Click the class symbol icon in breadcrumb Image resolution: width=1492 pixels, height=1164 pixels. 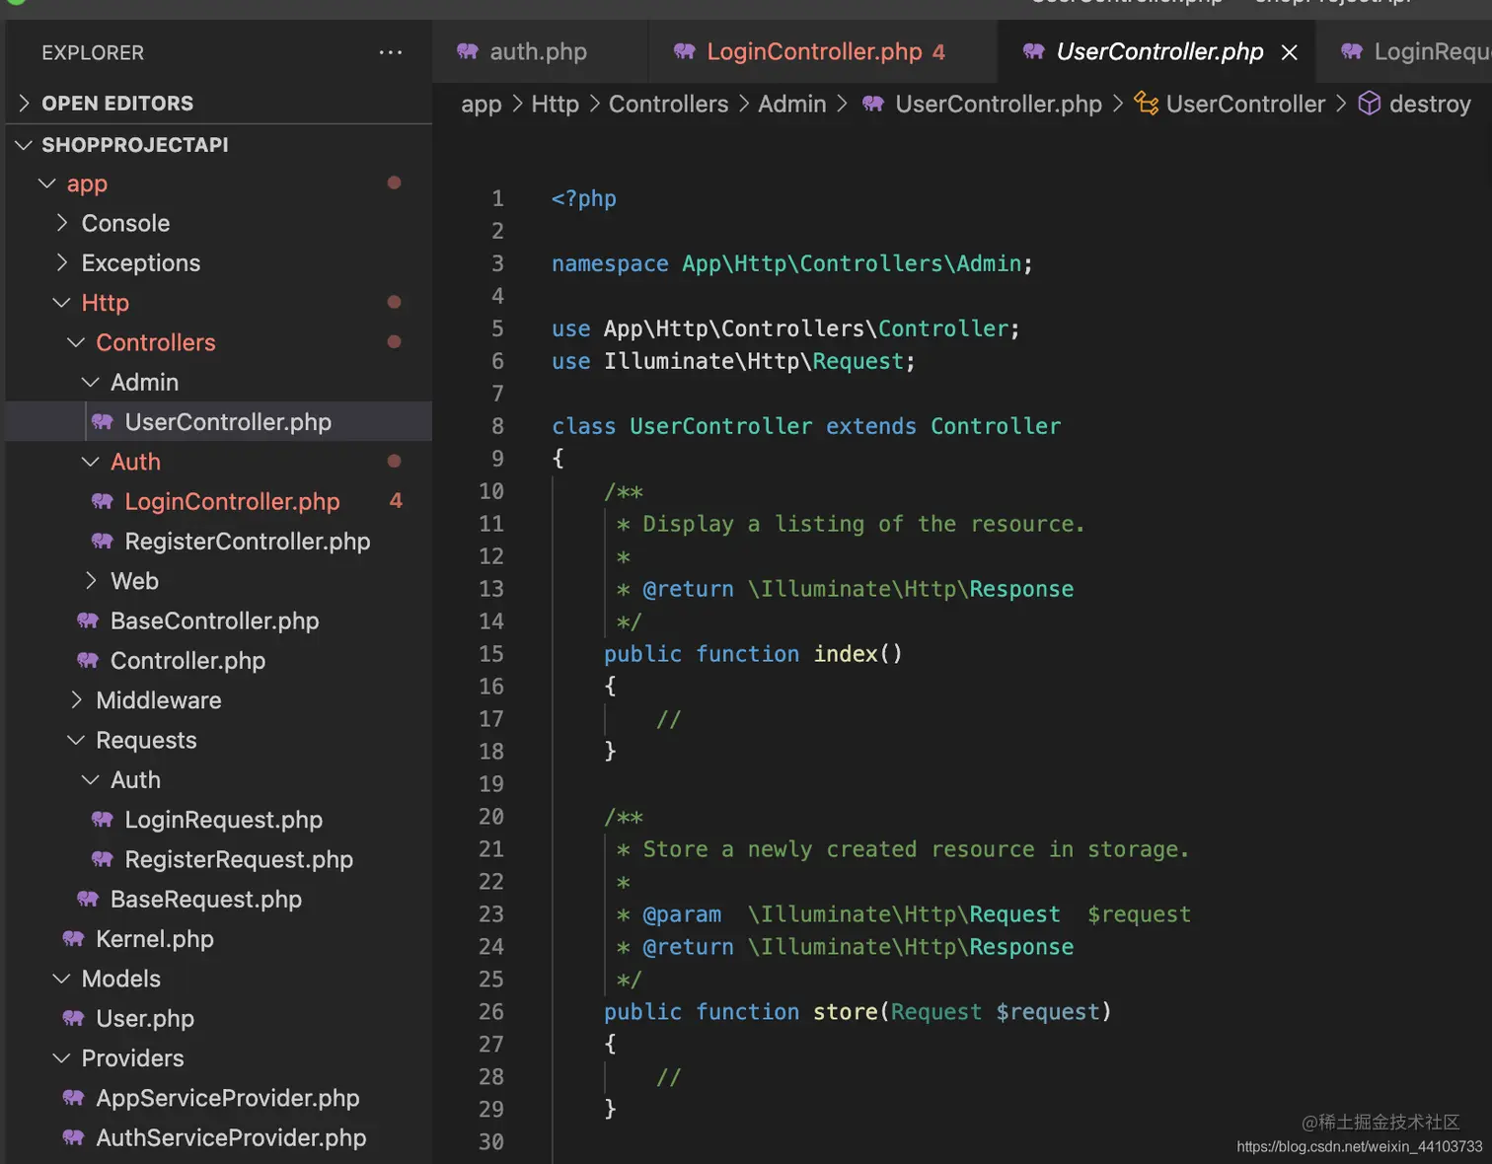[x=1146, y=104]
